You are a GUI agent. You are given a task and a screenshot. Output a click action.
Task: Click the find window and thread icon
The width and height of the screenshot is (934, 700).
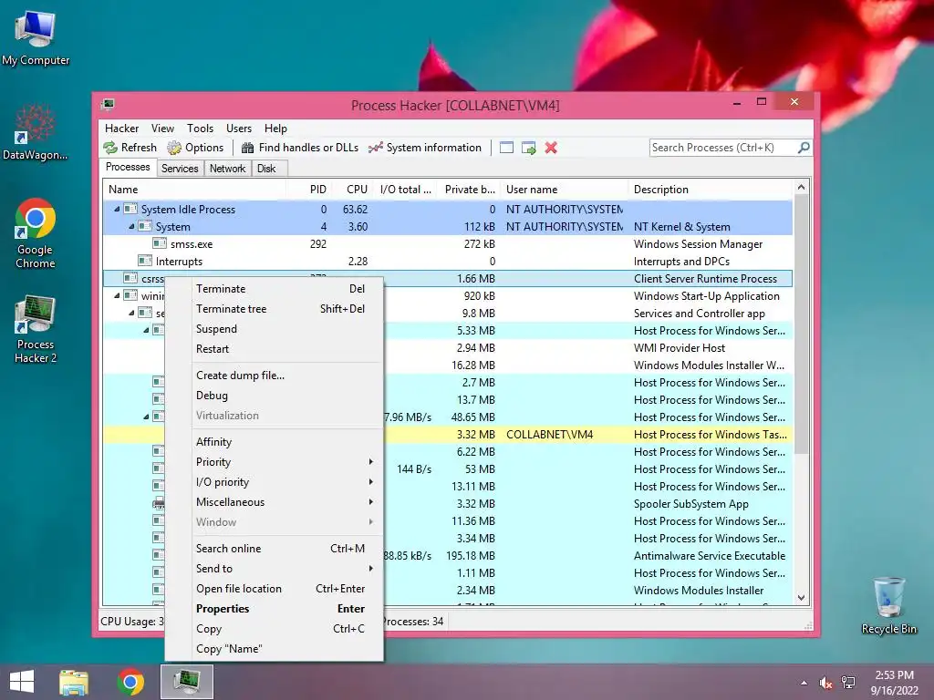528,148
